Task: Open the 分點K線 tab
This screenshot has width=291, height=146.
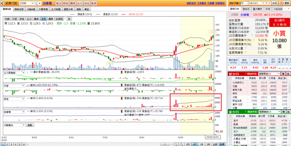Action: [x=31, y=9]
